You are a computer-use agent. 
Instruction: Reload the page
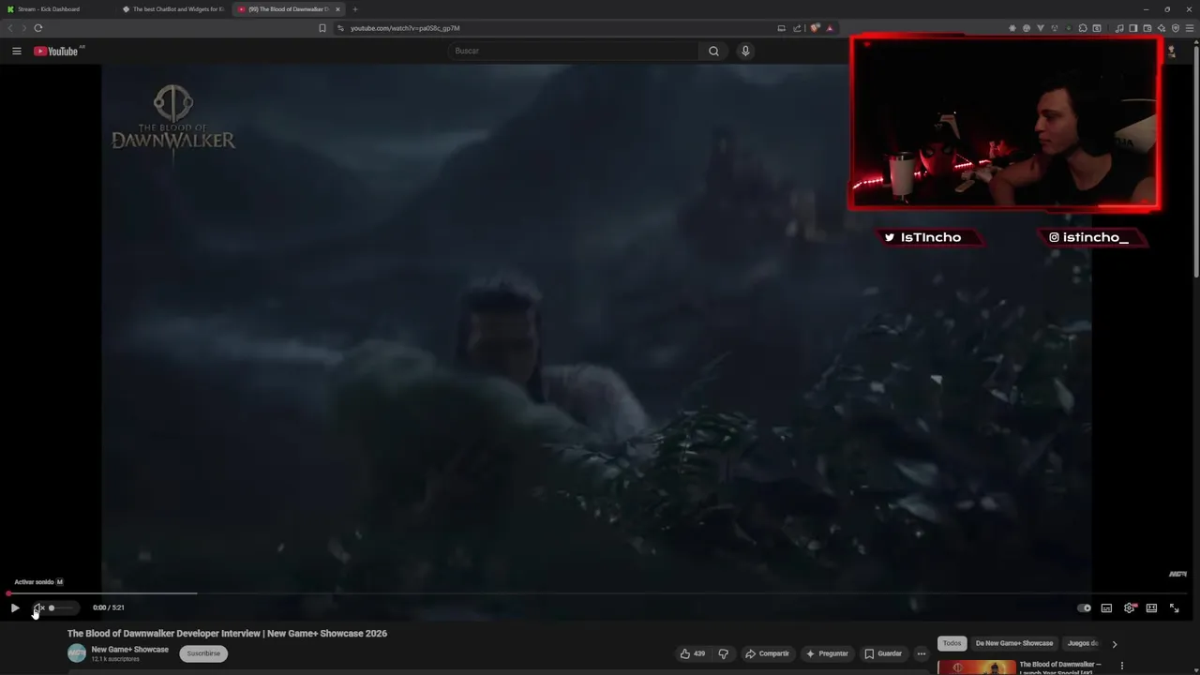[38, 28]
